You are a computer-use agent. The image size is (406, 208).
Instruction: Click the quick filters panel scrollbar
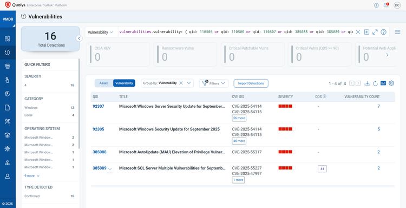tap(79, 103)
